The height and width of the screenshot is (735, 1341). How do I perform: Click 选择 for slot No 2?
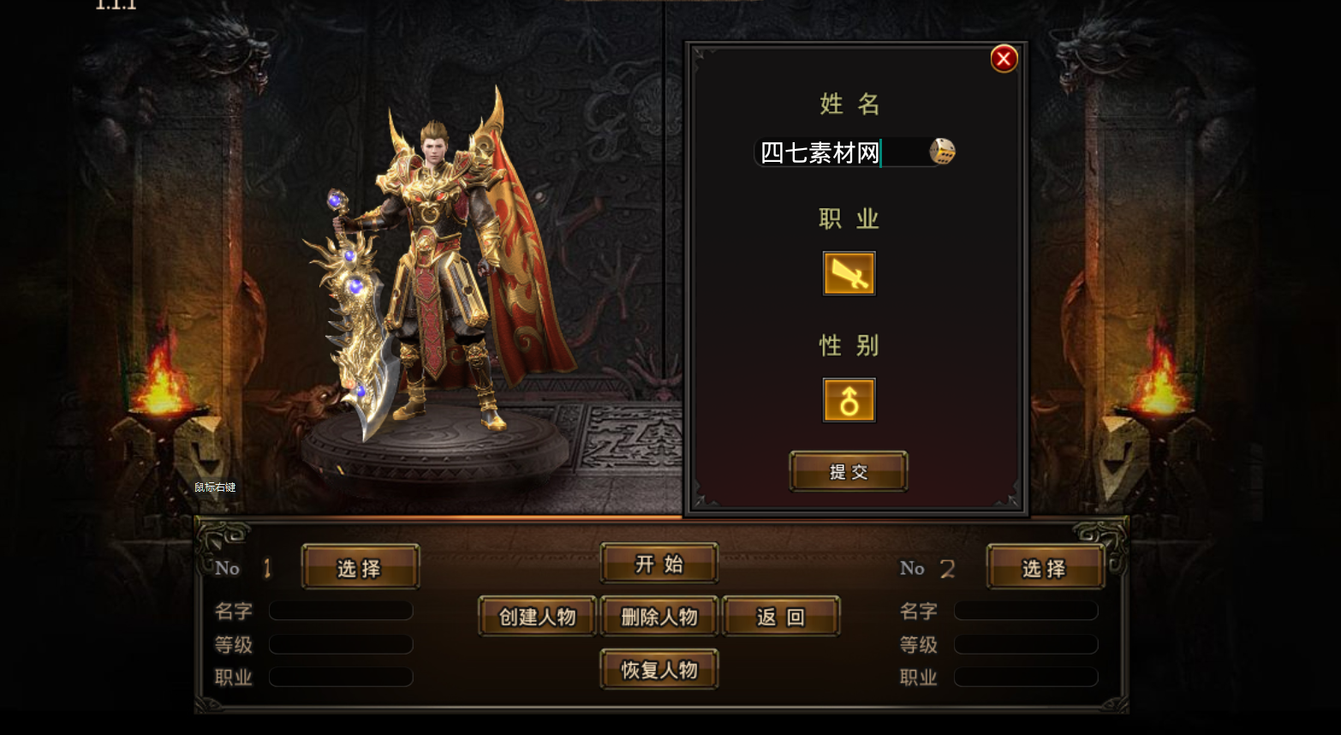pyautogui.click(x=1046, y=568)
